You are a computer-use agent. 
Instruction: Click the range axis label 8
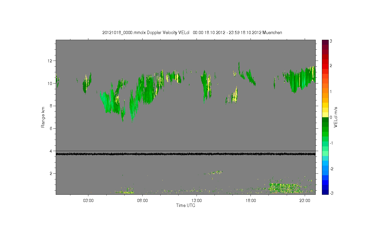coord(51,106)
